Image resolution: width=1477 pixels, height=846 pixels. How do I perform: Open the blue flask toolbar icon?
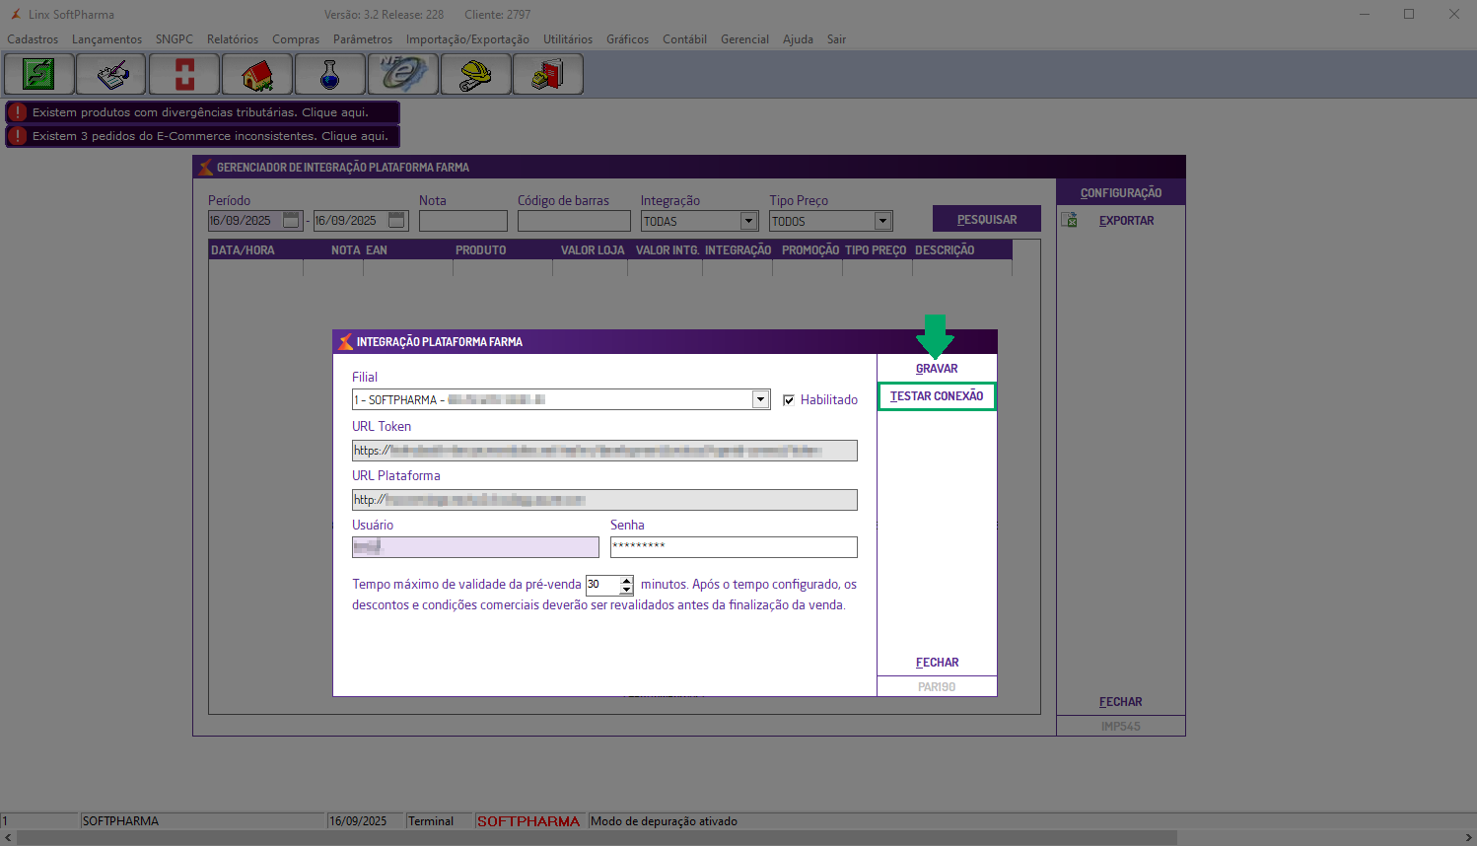pyautogui.click(x=330, y=74)
